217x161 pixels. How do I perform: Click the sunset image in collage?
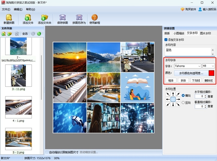[70, 57]
